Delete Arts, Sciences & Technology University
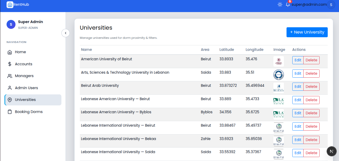This screenshot has height=161, width=339. coord(311,73)
